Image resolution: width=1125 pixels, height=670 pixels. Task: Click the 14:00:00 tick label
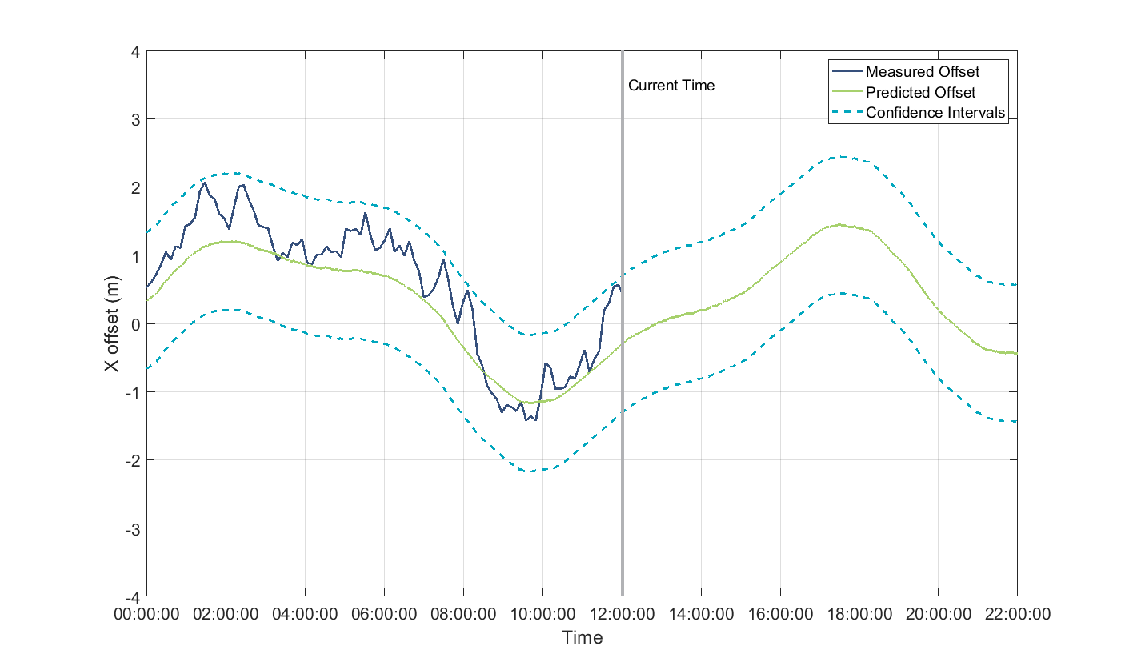click(701, 613)
